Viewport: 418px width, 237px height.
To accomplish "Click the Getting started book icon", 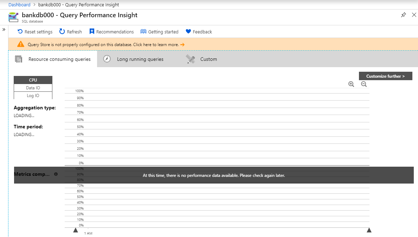I will pyautogui.click(x=143, y=31).
